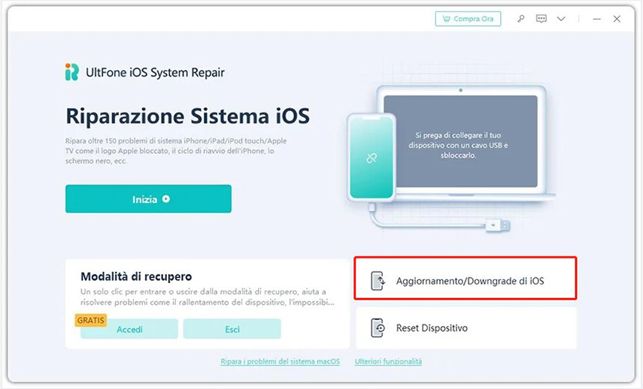
Task: Click the Aggiornamento/Downgrade phone icon
Action: point(378,281)
